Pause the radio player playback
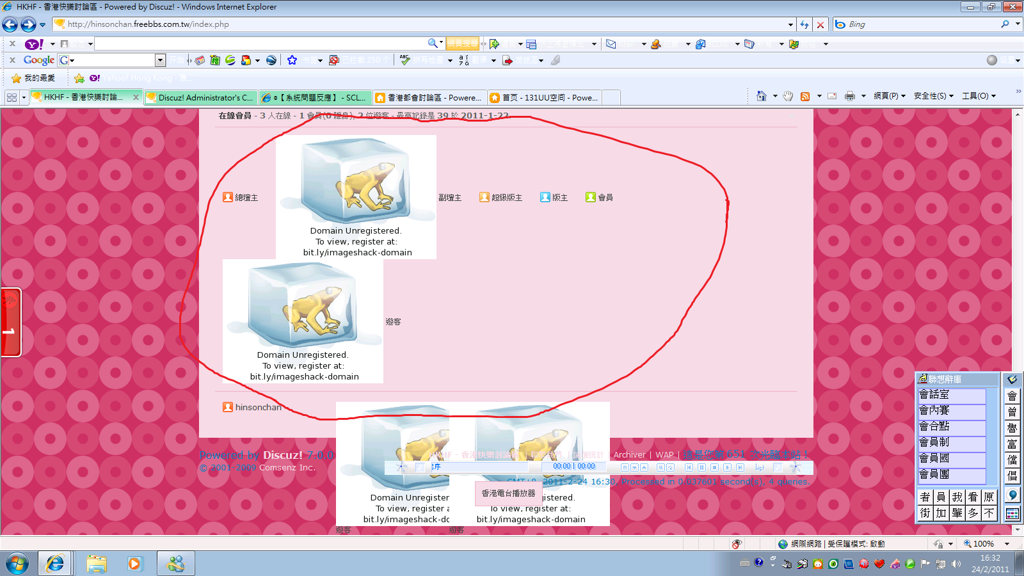Image resolution: width=1024 pixels, height=576 pixels. pos(701,467)
